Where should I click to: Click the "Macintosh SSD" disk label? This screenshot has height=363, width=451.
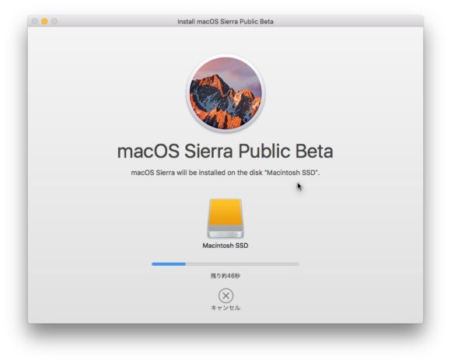click(226, 246)
